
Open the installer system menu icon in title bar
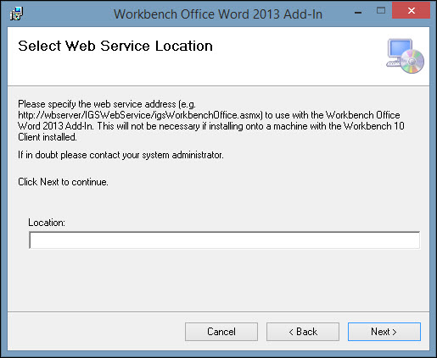(x=16, y=14)
